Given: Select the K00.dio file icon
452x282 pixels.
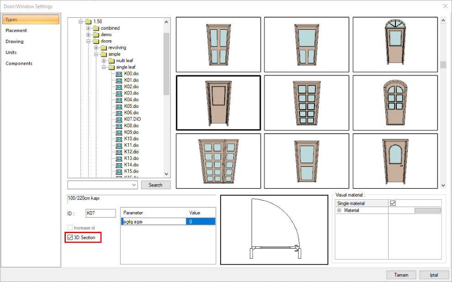Looking at the screenshot, I should tap(119, 74).
